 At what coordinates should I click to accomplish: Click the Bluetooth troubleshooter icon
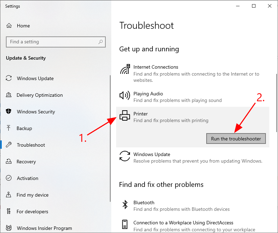(125, 205)
